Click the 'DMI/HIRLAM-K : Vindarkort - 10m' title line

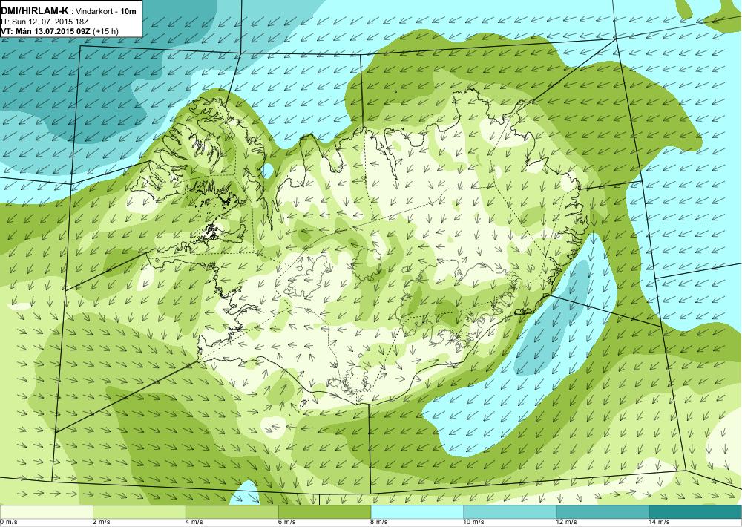69,11
